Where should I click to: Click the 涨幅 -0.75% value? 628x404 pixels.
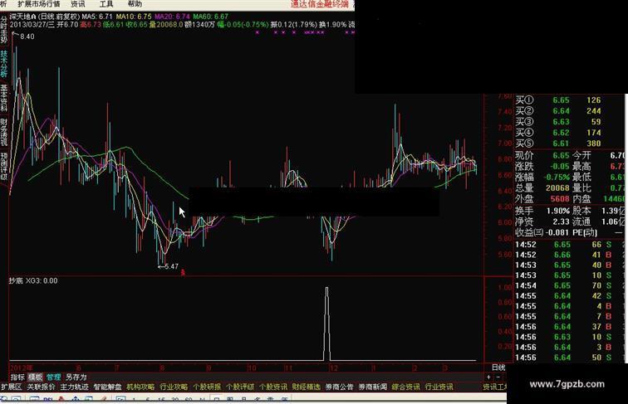557,177
